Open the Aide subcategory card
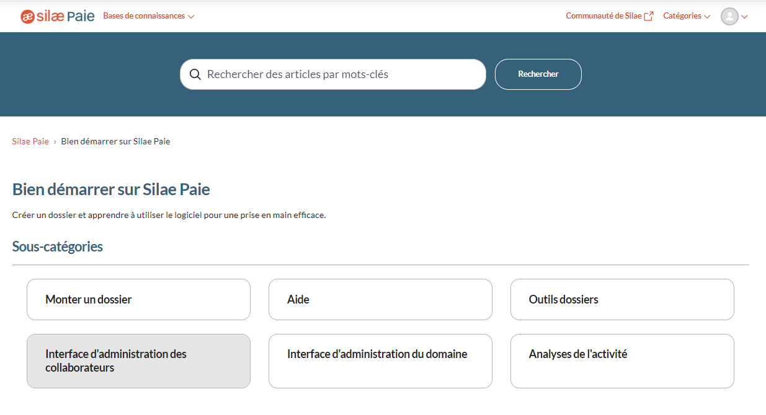Image resolution: width=766 pixels, height=415 pixels. 380,299
